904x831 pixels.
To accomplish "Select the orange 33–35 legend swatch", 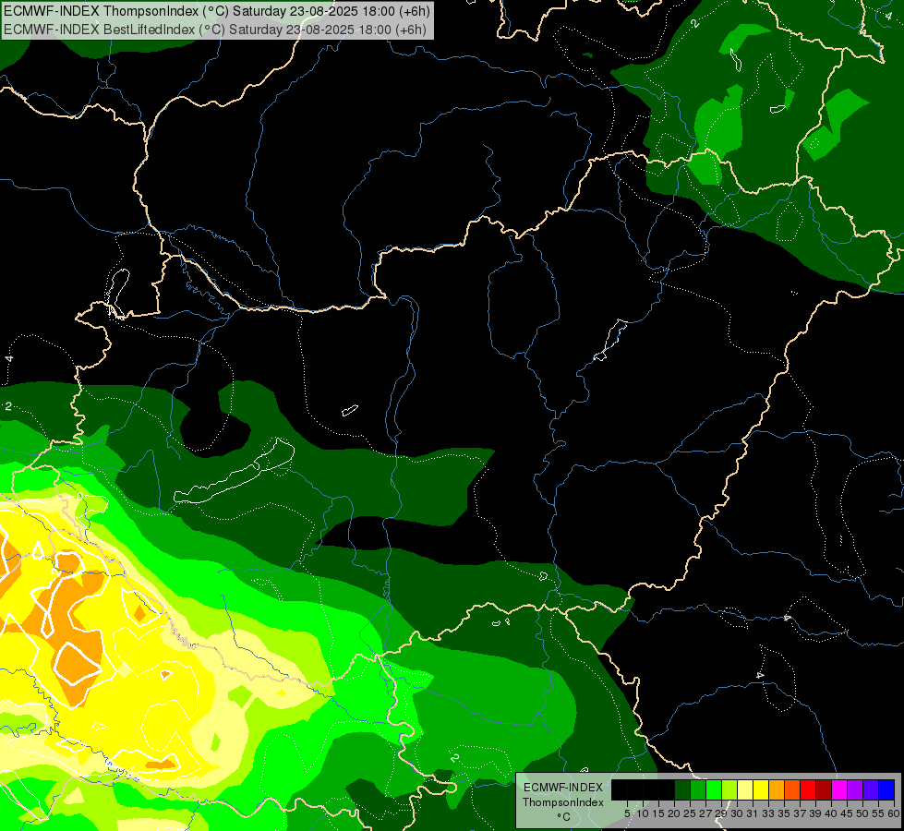I will click(x=777, y=789).
